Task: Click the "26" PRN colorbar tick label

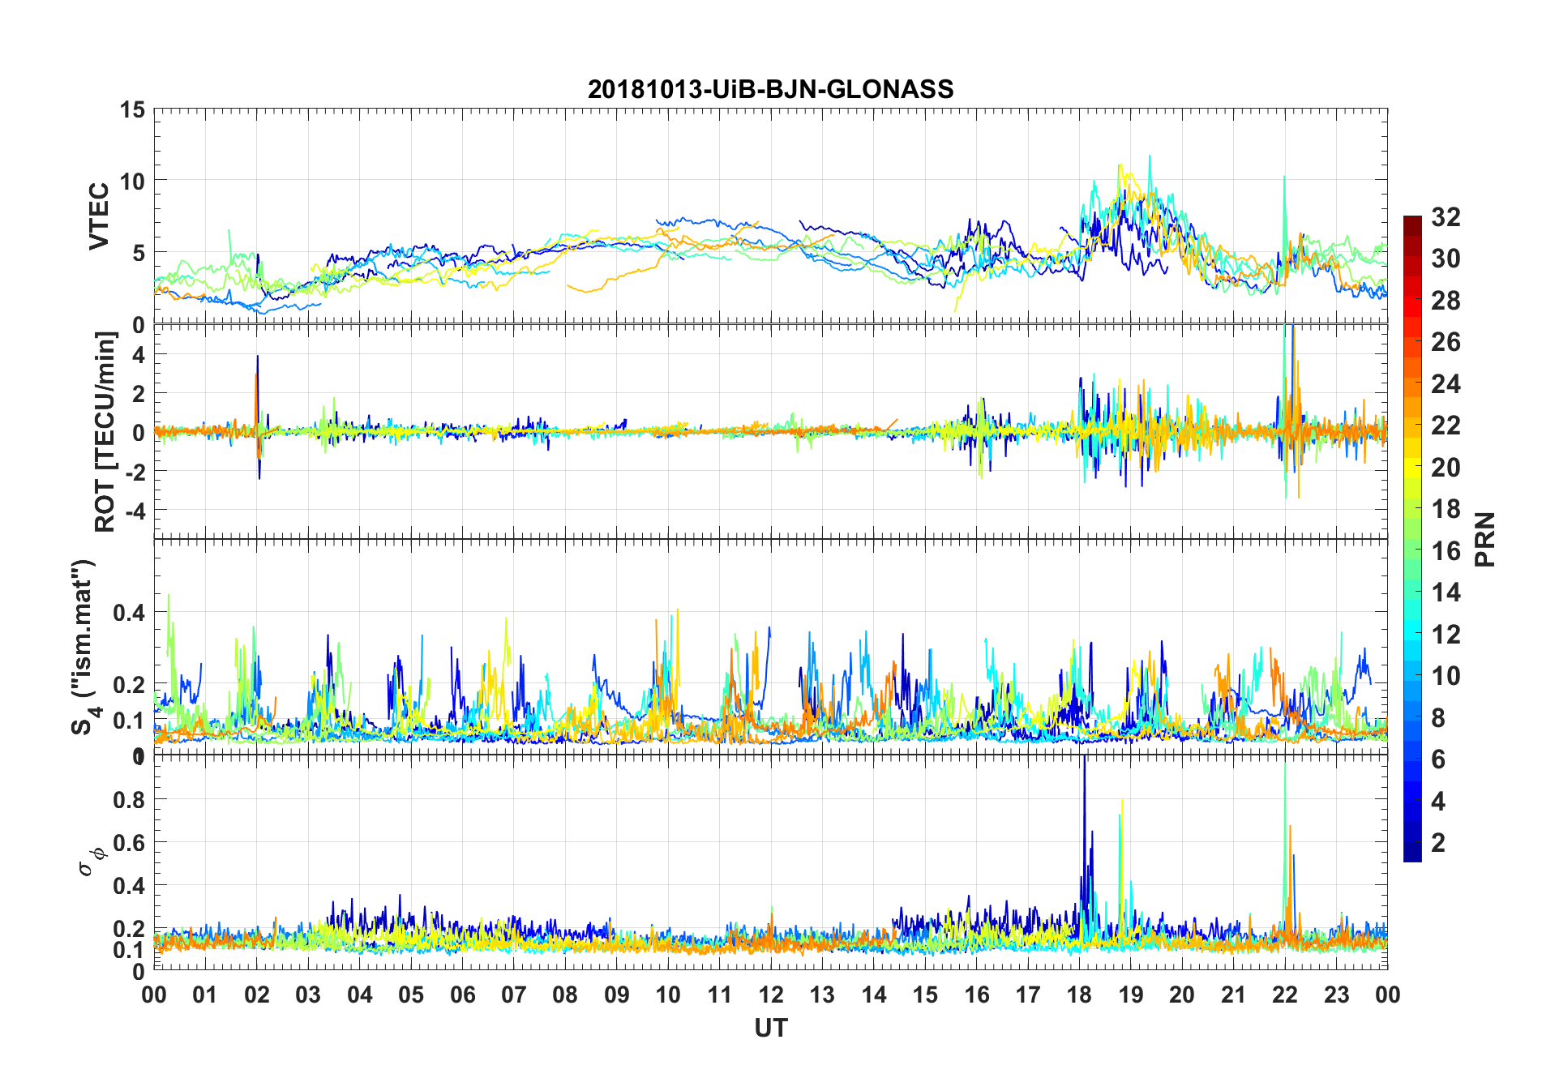Action: click(1446, 342)
